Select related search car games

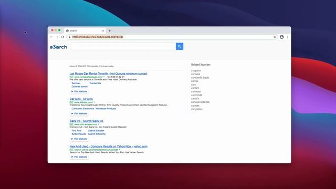click(x=197, y=109)
